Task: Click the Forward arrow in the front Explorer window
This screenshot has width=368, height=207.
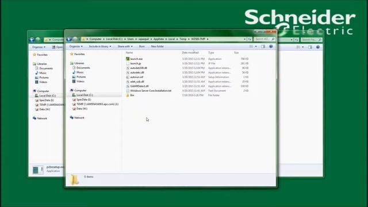Action: click(75, 39)
